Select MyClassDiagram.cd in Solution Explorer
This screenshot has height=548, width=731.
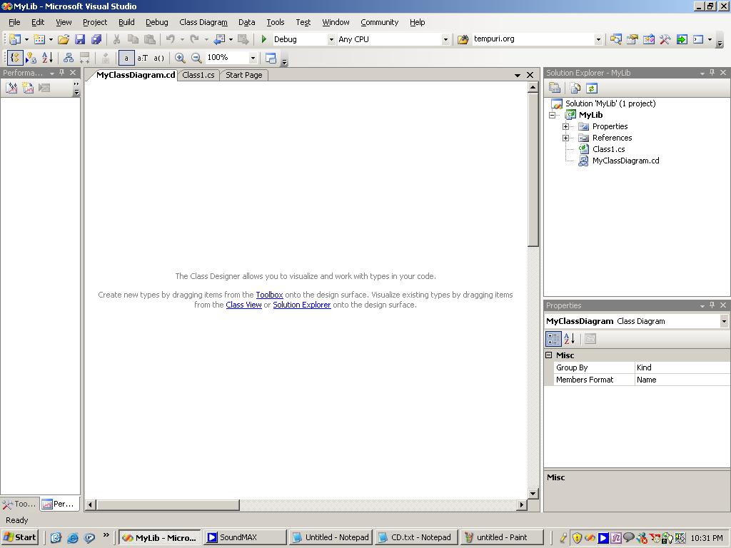625,161
